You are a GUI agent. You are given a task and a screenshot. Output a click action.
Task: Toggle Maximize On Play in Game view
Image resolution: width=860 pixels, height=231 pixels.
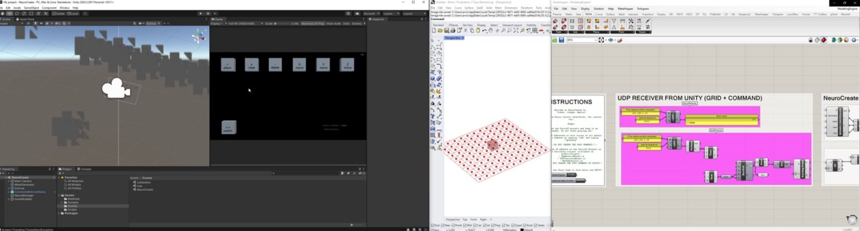pos(313,23)
